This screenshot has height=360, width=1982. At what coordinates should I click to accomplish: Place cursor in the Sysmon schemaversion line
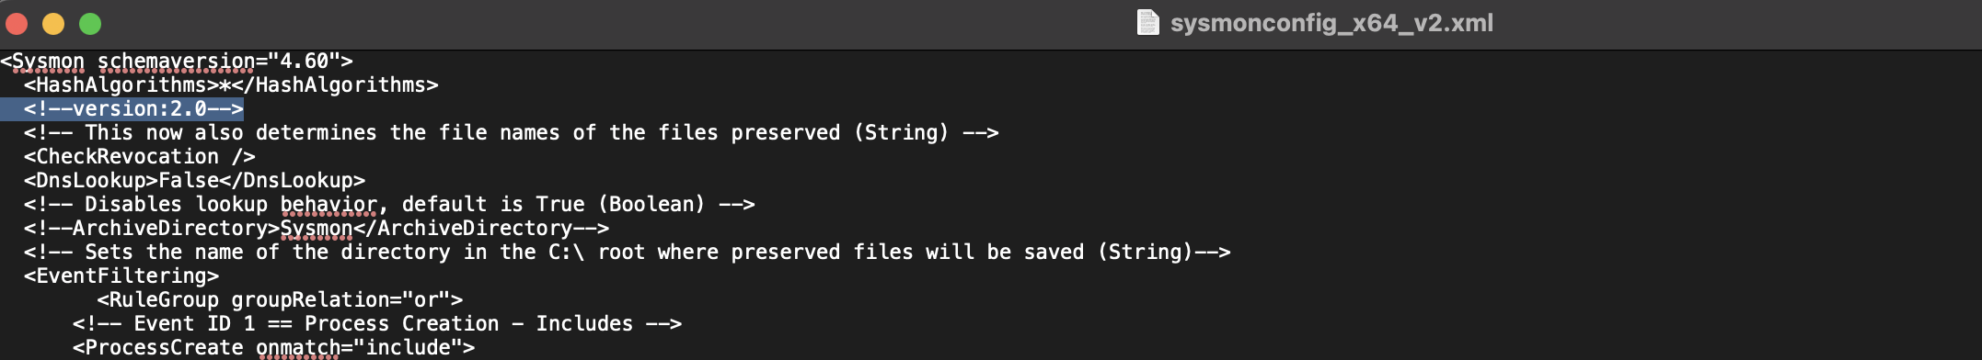tap(177, 62)
